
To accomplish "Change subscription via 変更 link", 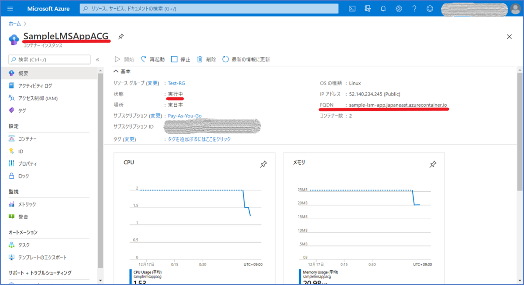I will click(155, 116).
